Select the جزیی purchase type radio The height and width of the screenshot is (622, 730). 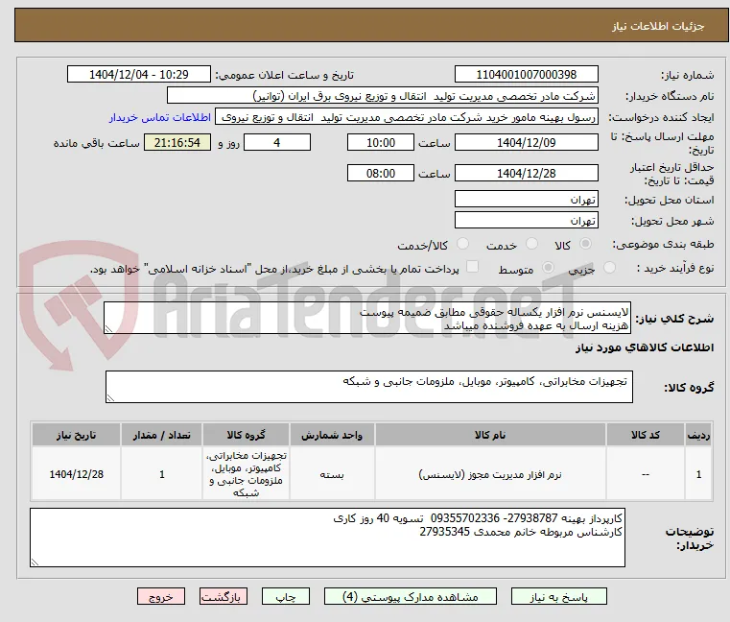tap(609, 268)
